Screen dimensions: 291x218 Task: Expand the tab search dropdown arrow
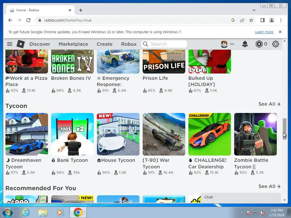click(x=254, y=10)
